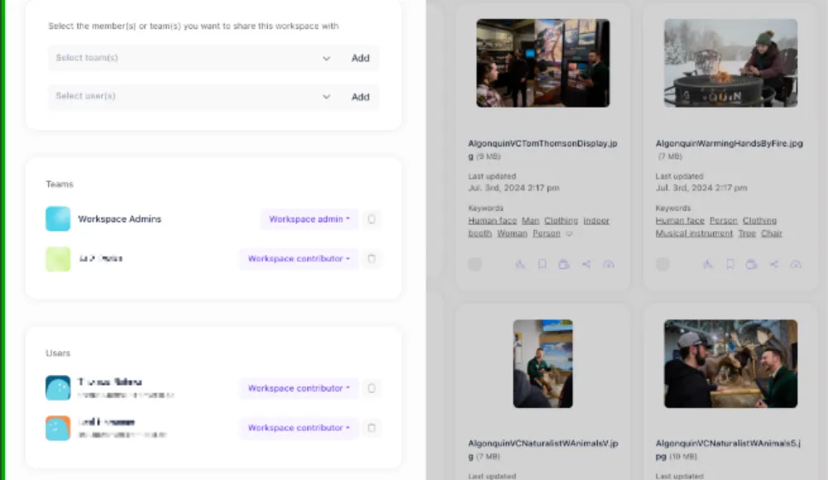Click the orange and blue user avatar
The width and height of the screenshot is (828, 480).
click(x=58, y=428)
